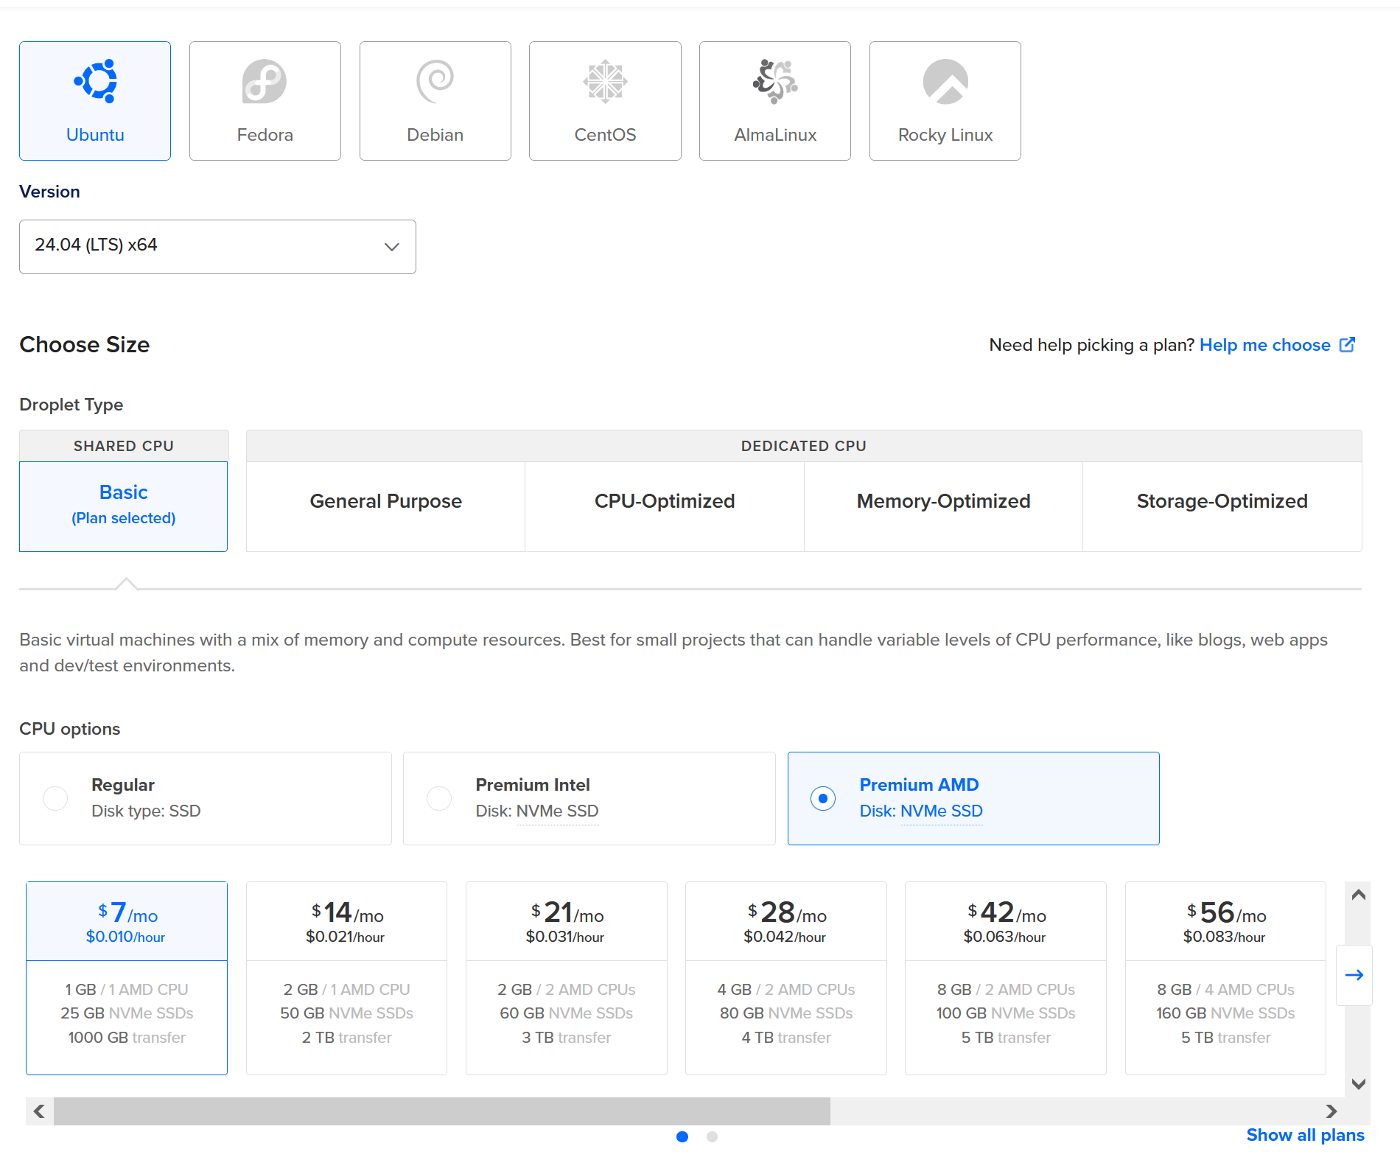Click the $0.083/hour price text

tap(1224, 937)
